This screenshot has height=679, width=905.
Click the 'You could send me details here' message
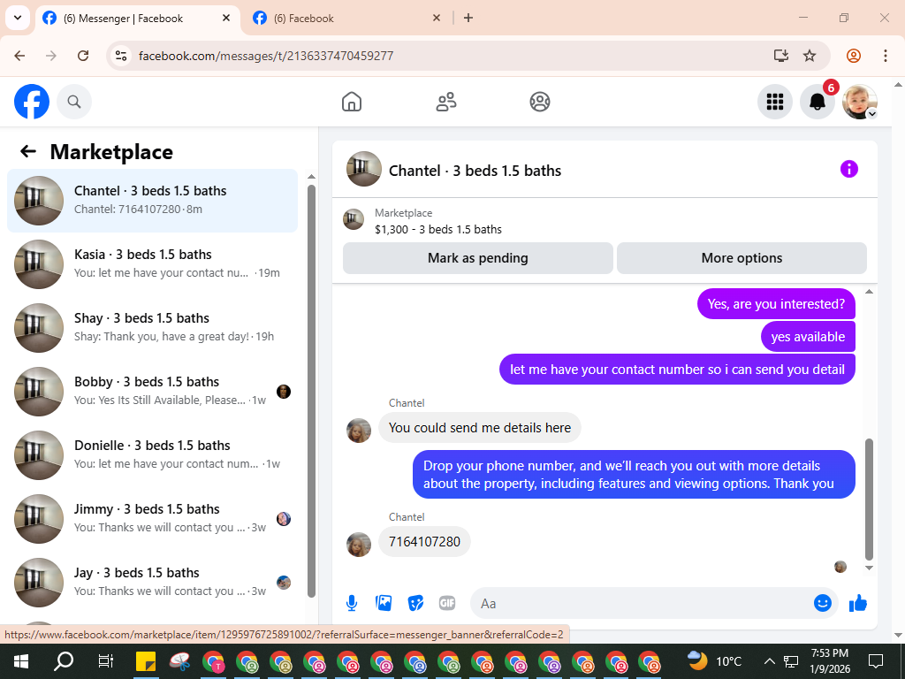coord(480,428)
